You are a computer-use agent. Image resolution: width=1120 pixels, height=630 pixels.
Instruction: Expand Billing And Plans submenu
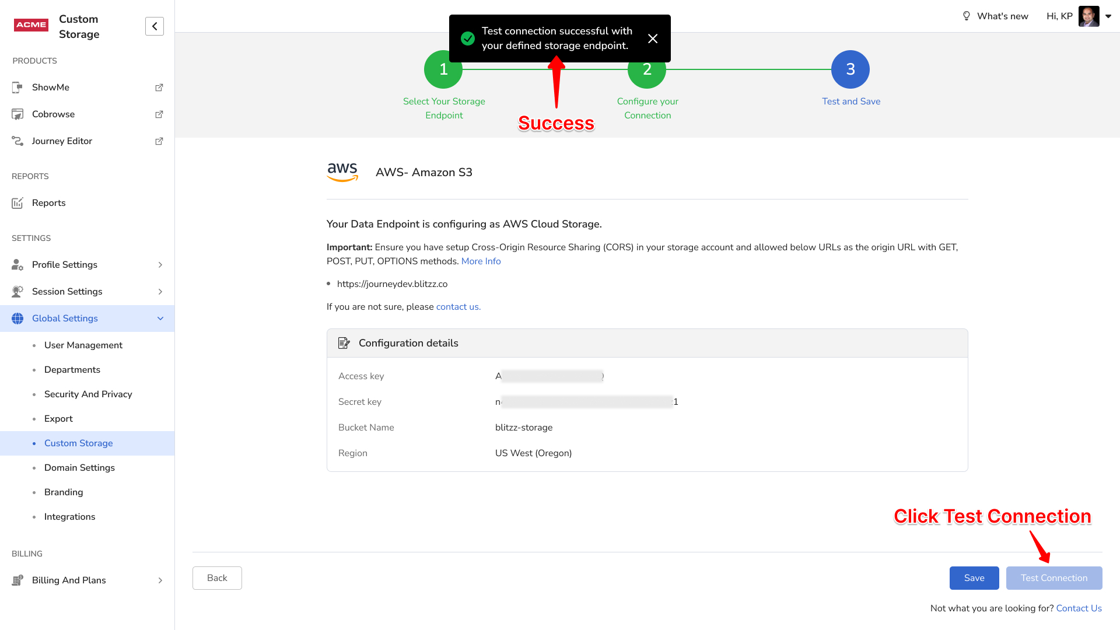[x=160, y=580]
